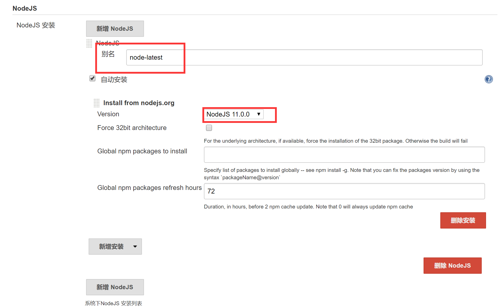Toggle the 自动安装 checkbox
The height and width of the screenshot is (308, 500).
(92, 78)
